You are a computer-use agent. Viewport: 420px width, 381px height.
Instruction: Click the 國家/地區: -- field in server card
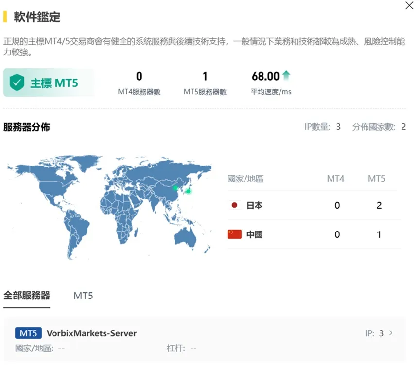coord(40,348)
